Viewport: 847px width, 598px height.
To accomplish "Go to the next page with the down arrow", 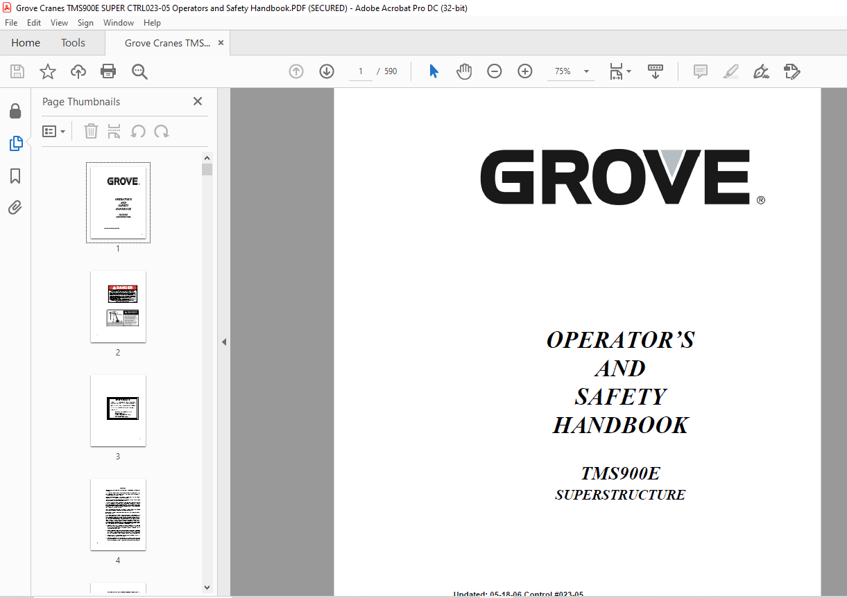I will pos(327,71).
